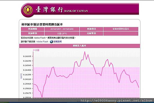Click the 0.26110 axis value
Screen dimensions: 154x103
coord(27,79)
